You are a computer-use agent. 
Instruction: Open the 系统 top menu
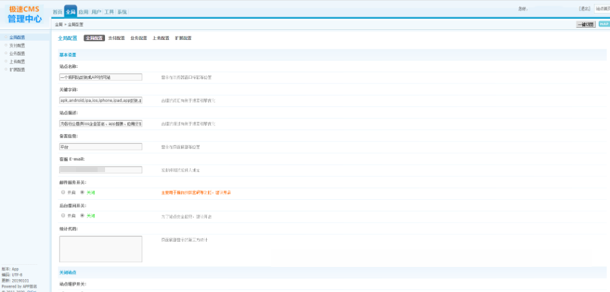coord(122,12)
